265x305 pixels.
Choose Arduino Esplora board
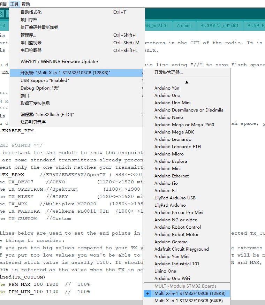point(187,161)
